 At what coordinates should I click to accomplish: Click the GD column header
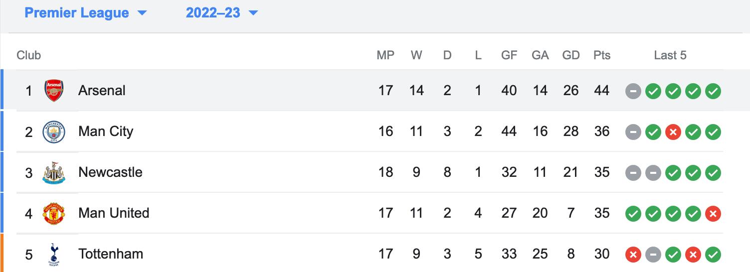coord(571,55)
